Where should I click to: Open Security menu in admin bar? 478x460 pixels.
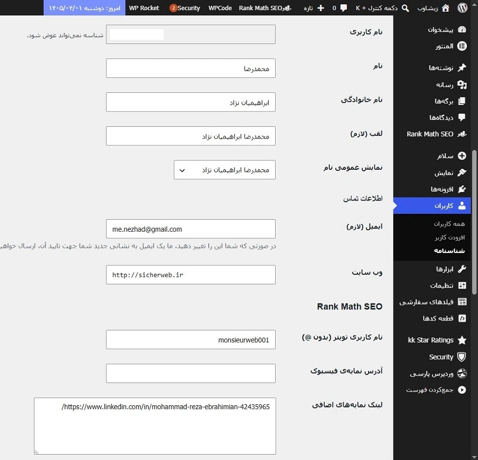pyautogui.click(x=185, y=8)
